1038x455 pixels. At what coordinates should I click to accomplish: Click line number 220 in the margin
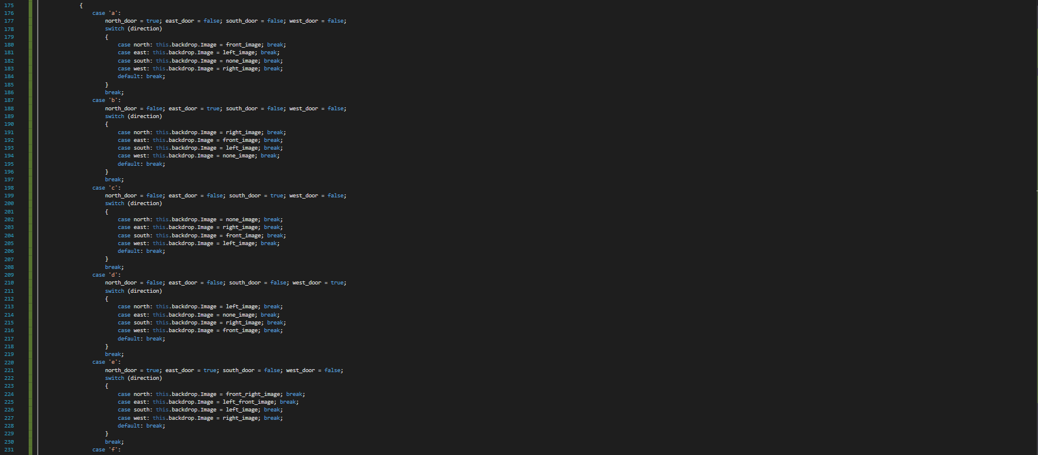coord(9,363)
